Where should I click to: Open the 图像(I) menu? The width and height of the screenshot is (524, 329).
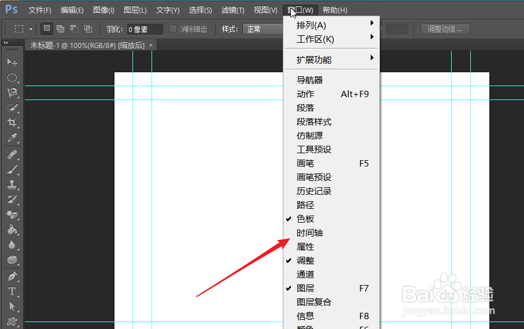104,10
